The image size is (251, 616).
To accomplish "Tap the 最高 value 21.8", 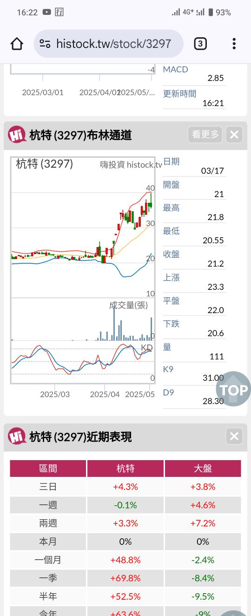I will [x=216, y=217].
